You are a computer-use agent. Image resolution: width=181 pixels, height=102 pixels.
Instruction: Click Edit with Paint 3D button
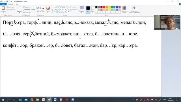pyautogui.click(x=134, y=10)
